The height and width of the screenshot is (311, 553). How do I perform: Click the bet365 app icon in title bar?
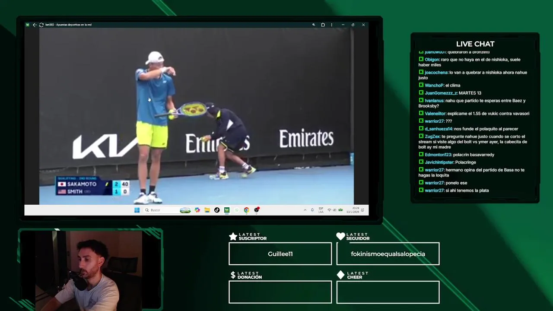pyautogui.click(x=28, y=25)
